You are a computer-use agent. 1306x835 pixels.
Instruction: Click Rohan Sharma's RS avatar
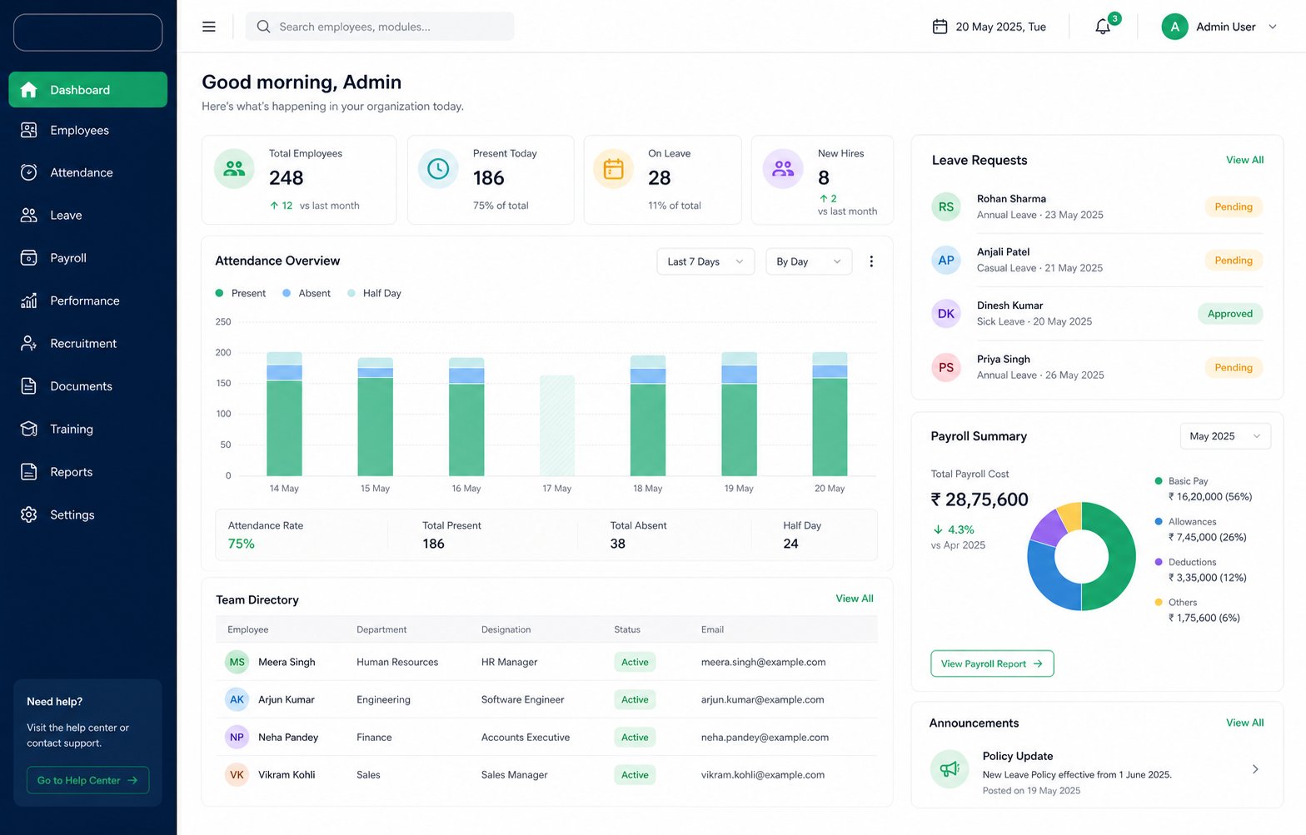[946, 206]
